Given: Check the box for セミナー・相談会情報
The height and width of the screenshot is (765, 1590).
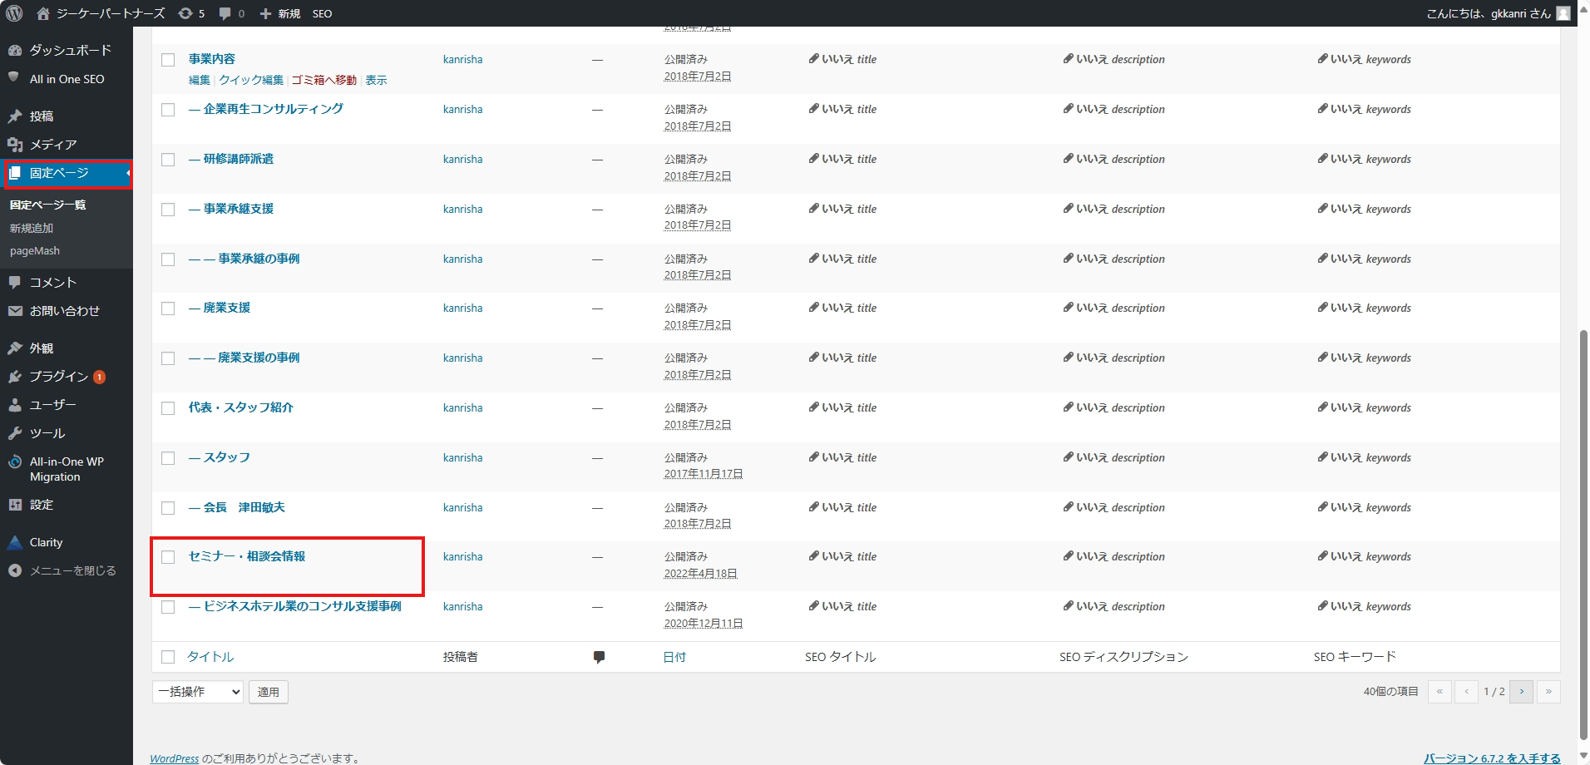Looking at the screenshot, I should (168, 557).
